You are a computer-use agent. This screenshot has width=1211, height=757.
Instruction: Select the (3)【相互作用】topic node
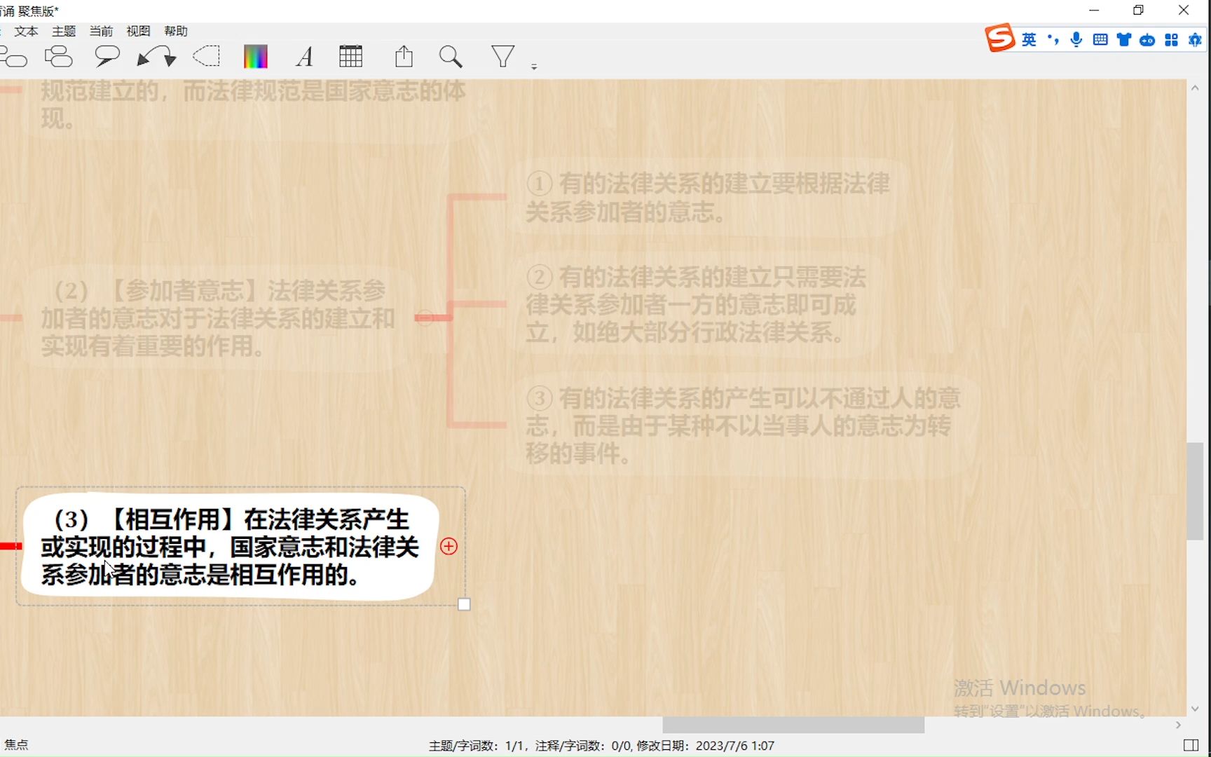pos(230,547)
